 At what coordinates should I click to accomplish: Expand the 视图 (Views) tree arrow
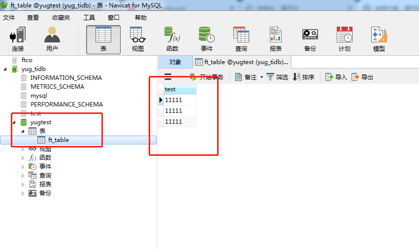[x=23, y=149]
